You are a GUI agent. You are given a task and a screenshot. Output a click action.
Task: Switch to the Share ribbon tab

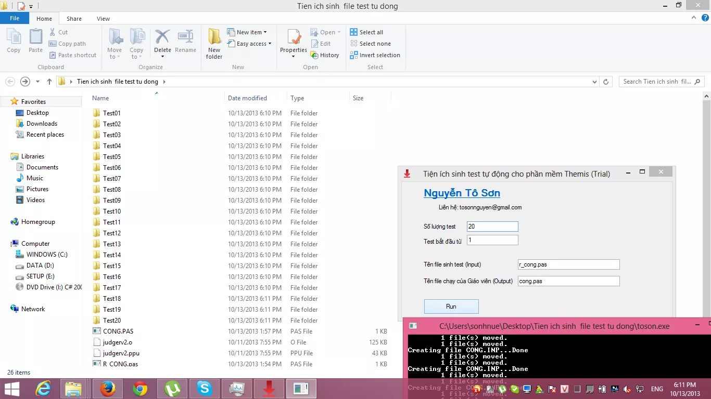[74, 19]
